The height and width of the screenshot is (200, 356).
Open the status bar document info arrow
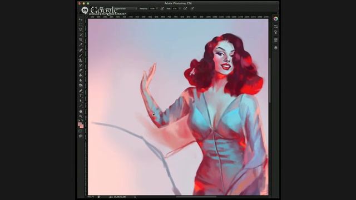point(135,197)
